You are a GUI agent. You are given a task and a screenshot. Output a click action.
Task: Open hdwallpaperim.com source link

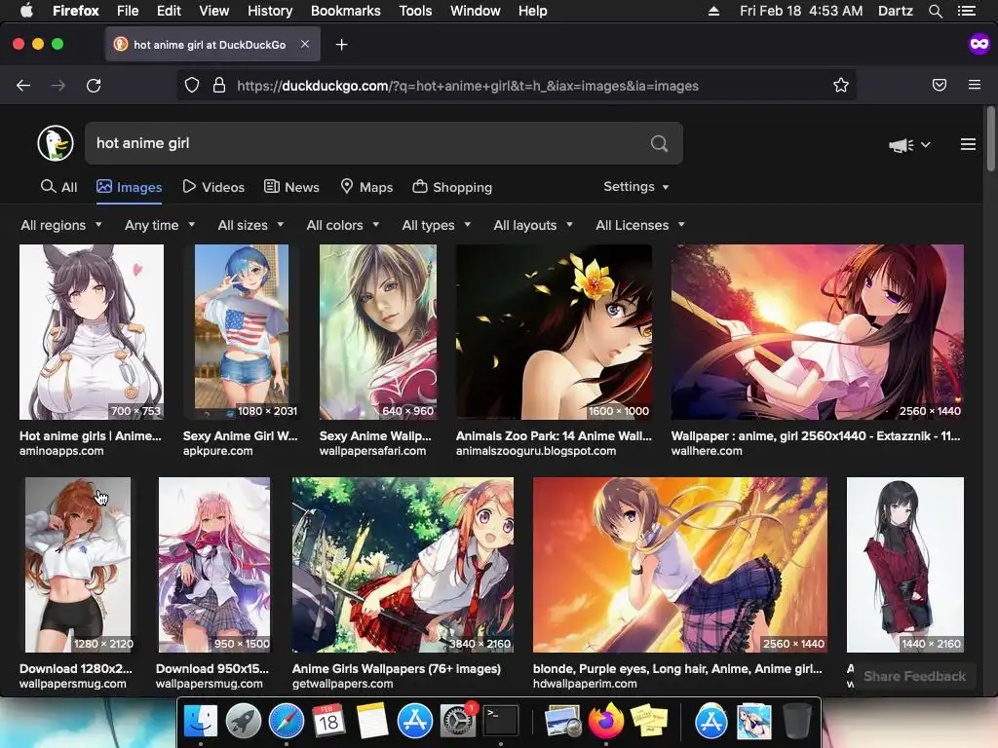tap(585, 684)
